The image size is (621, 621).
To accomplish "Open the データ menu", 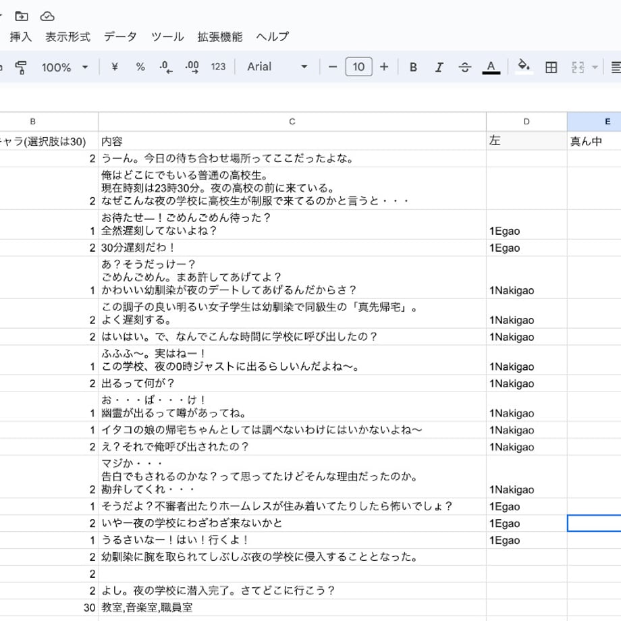I will 120,37.
